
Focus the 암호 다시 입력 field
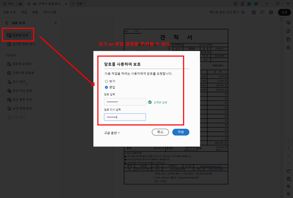click(x=125, y=117)
